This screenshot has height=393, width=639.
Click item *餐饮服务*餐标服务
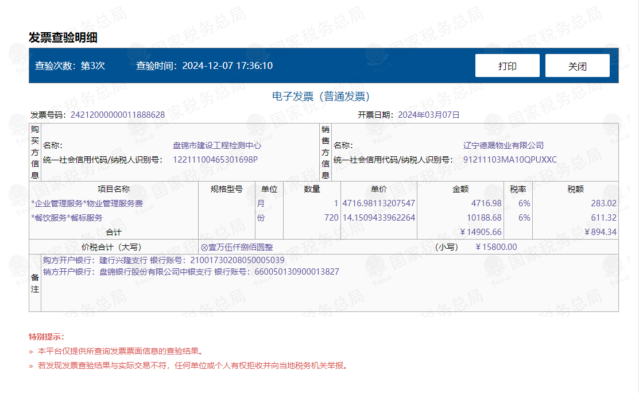(x=67, y=218)
